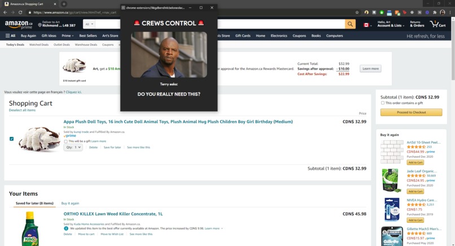Open the All hamburger menu

point(11,36)
